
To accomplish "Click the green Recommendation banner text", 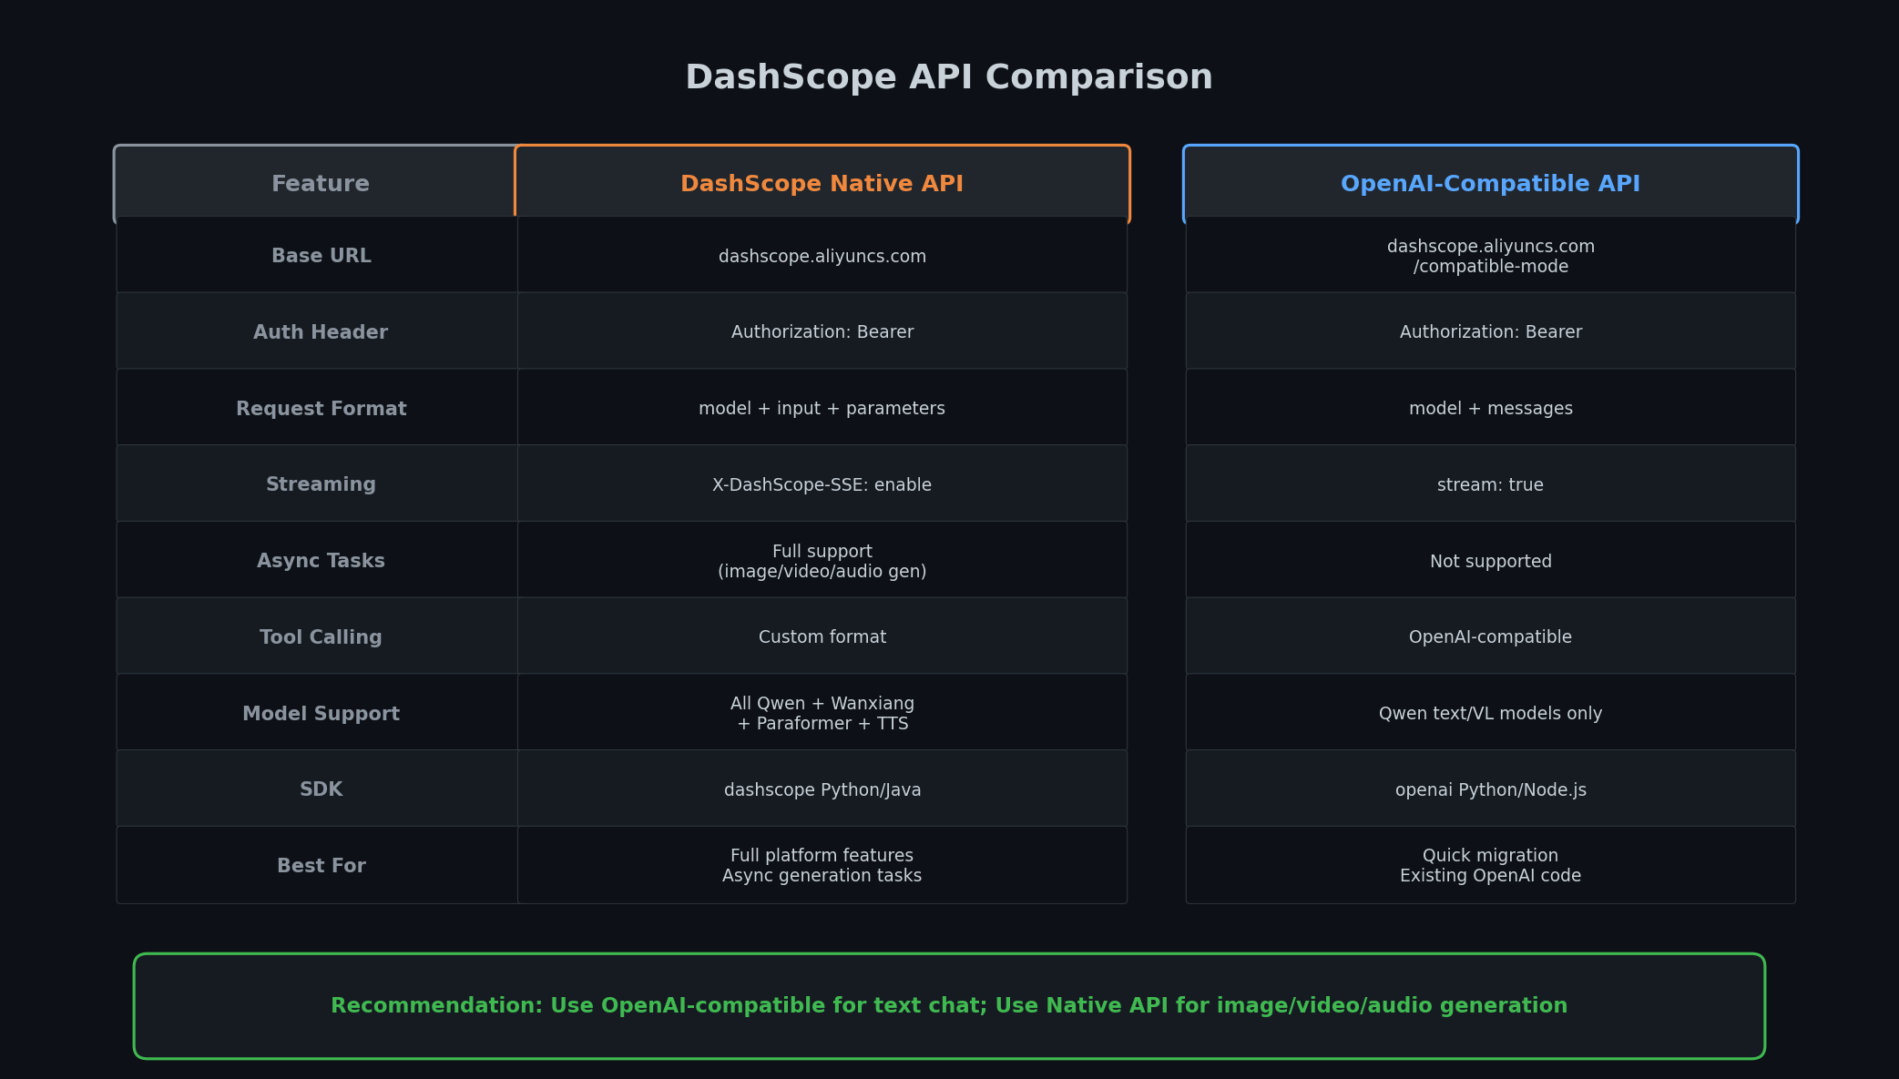I will click(949, 1006).
